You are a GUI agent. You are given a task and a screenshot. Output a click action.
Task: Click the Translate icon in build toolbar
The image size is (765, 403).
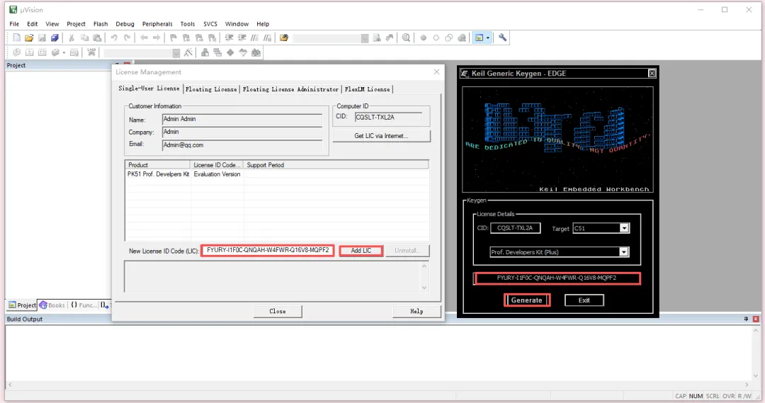16,52
